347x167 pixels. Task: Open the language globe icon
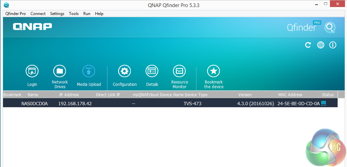tap(321, 45)
